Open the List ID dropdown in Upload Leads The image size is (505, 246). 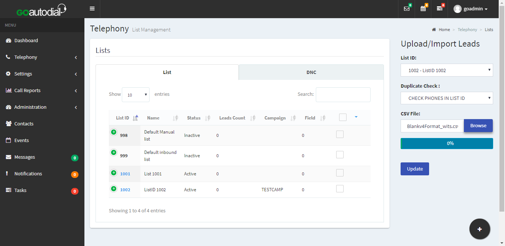point(447,70)
